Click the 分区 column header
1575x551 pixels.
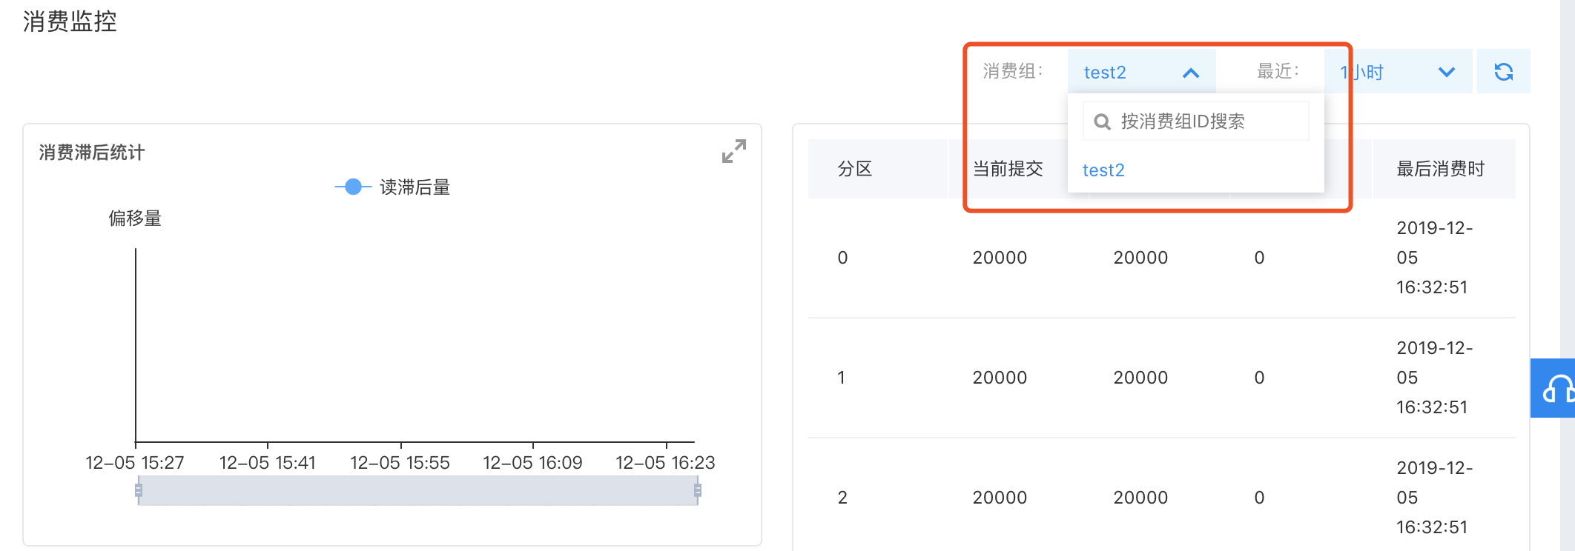tap(855, 169)
